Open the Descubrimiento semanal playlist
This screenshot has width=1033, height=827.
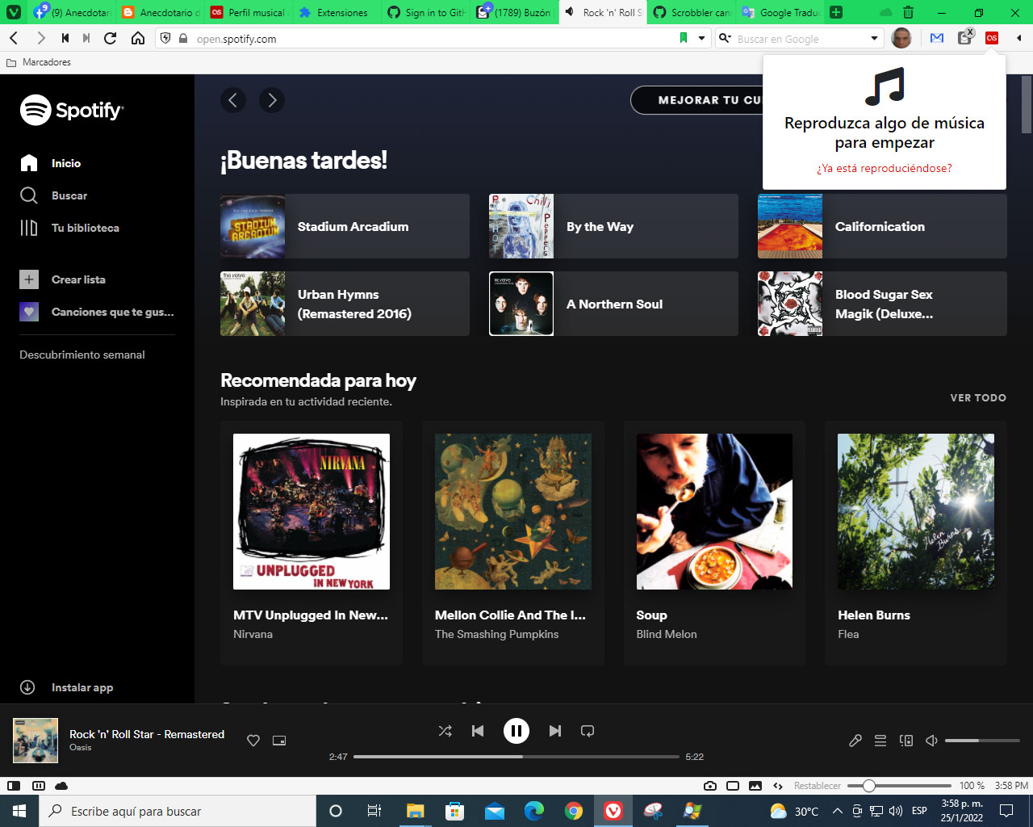(82, 355)
